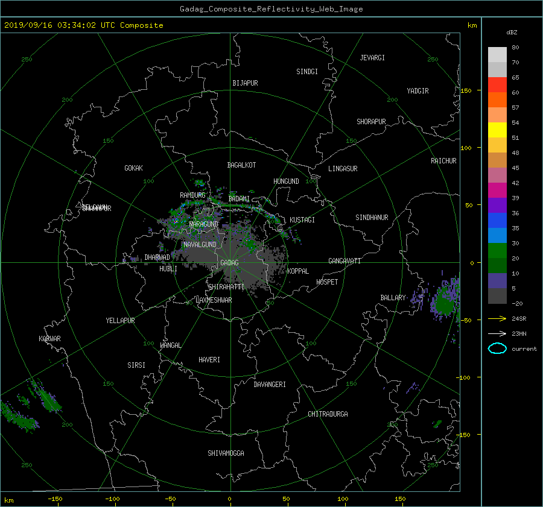
Task: Click the HAVERI city label
Action: 209,360
